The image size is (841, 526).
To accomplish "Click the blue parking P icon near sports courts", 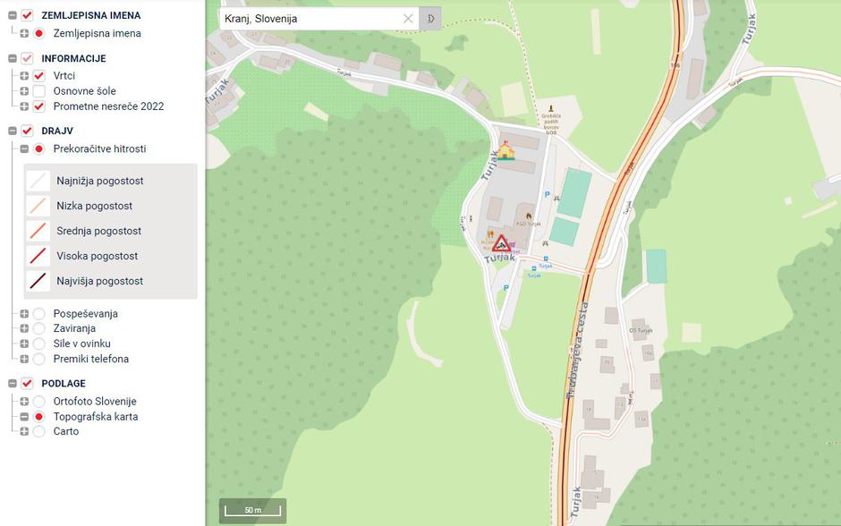I will [547, 195].
